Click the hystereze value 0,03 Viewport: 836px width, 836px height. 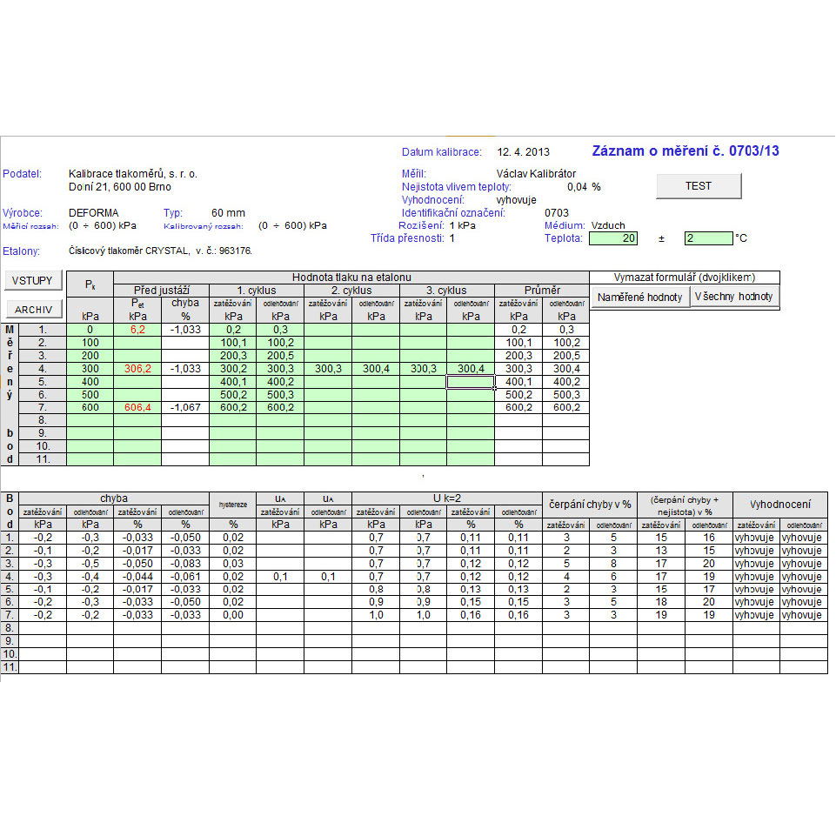[233, 564]
